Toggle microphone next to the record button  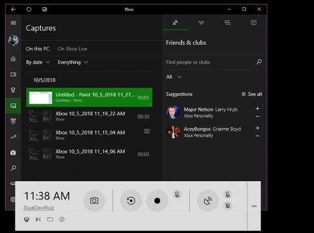coord(177,195)
